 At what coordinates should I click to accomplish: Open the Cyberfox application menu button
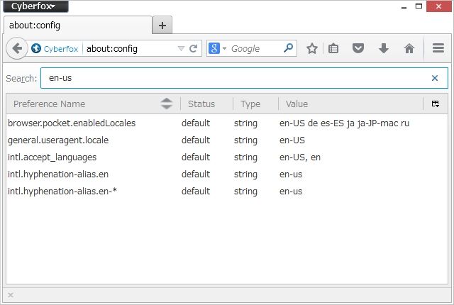(35, 6)
